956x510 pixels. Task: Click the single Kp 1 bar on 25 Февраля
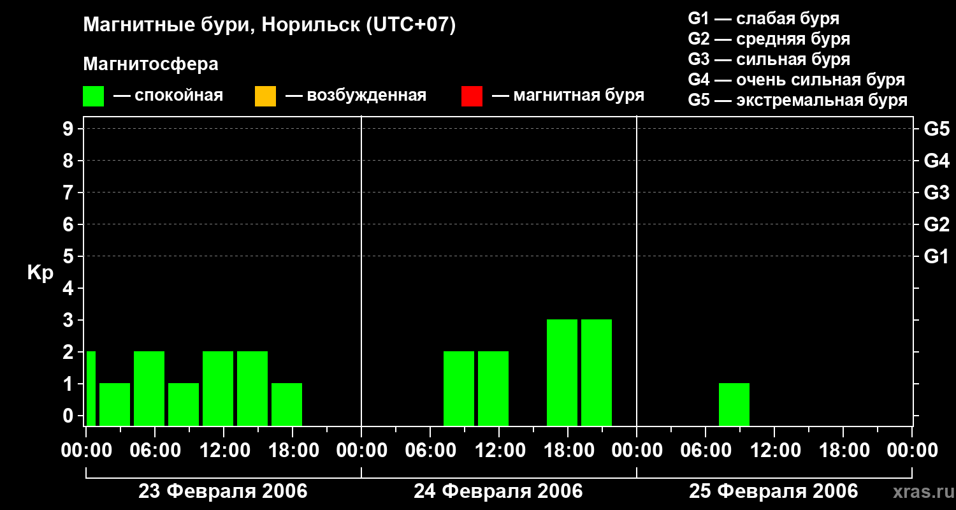pos(734,404)
